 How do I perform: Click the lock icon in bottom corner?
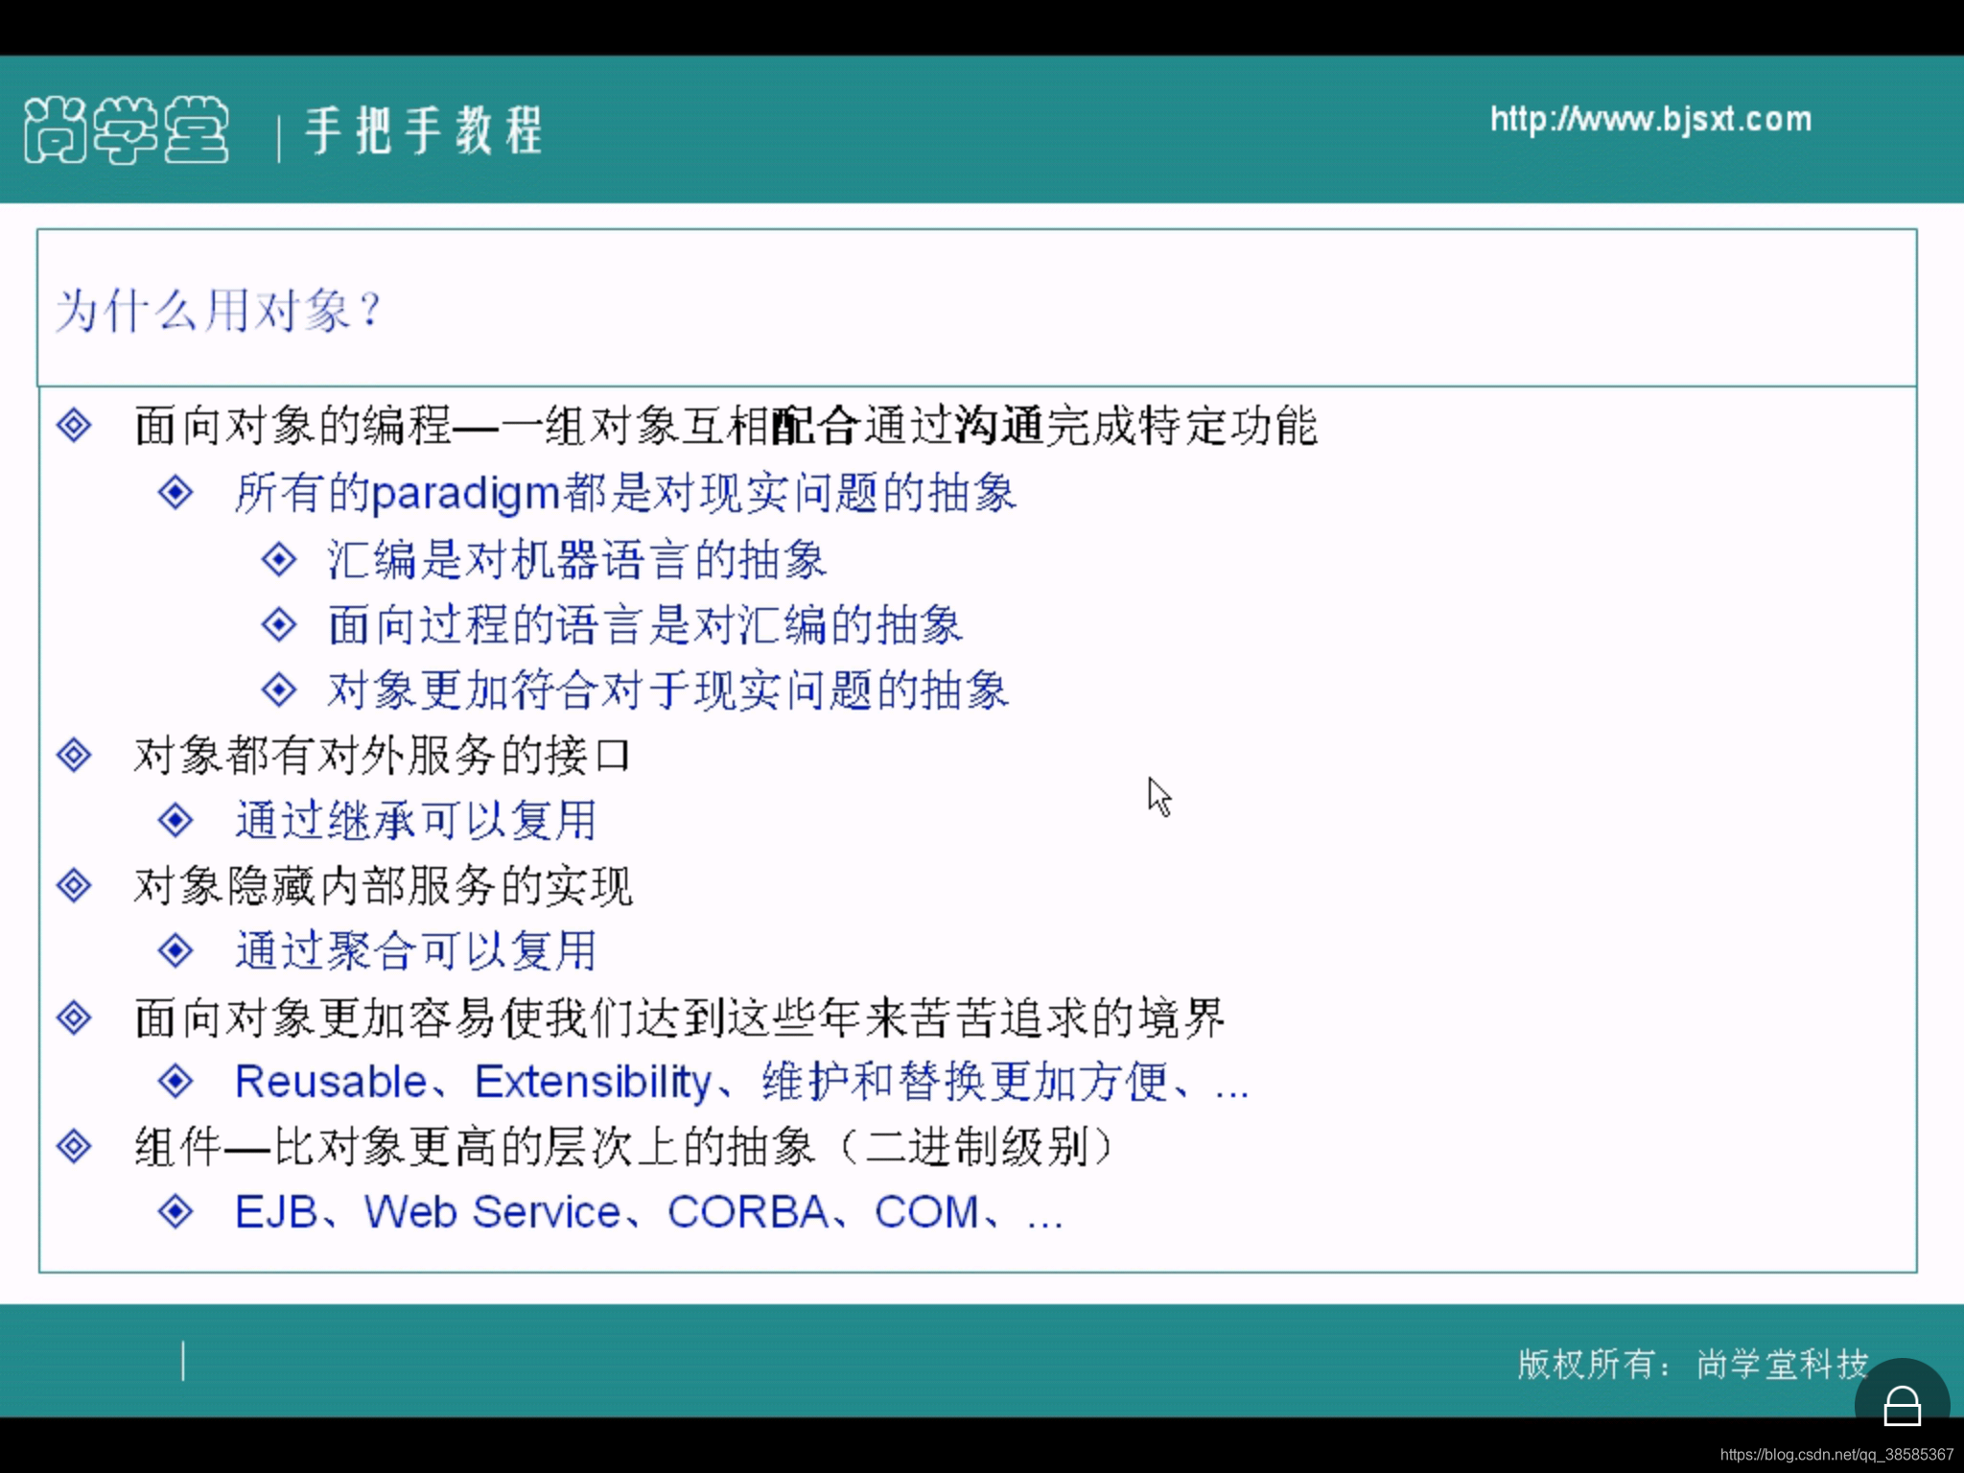pyautogui.click(x=1902, y=1407)
